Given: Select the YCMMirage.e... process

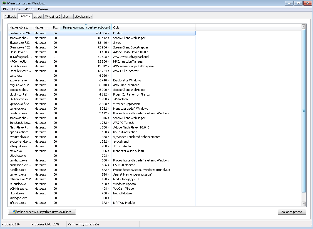Looking at the screenshot, I should coord(102,189).
